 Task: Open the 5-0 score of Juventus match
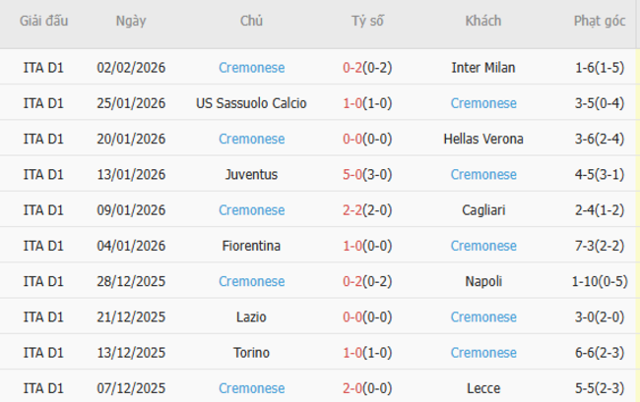coord(352,175)
